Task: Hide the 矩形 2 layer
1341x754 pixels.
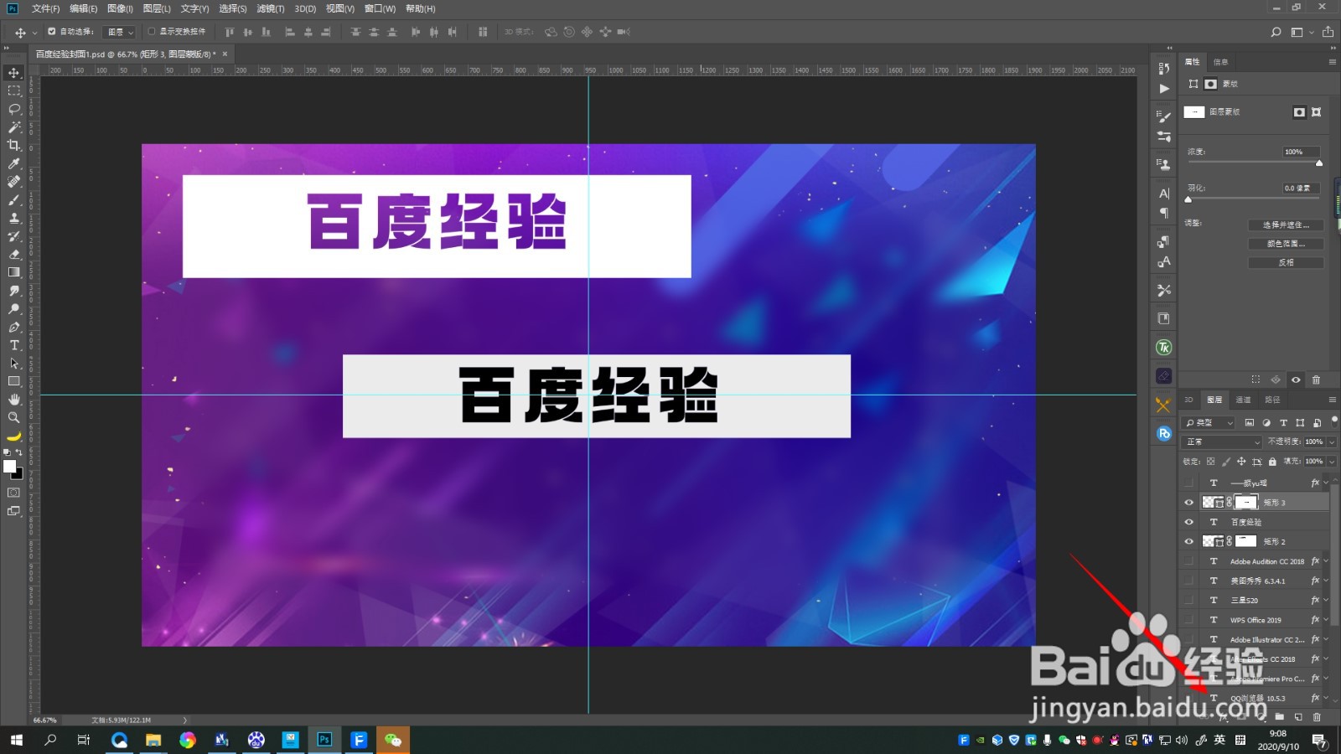Action: [1188, 541]
